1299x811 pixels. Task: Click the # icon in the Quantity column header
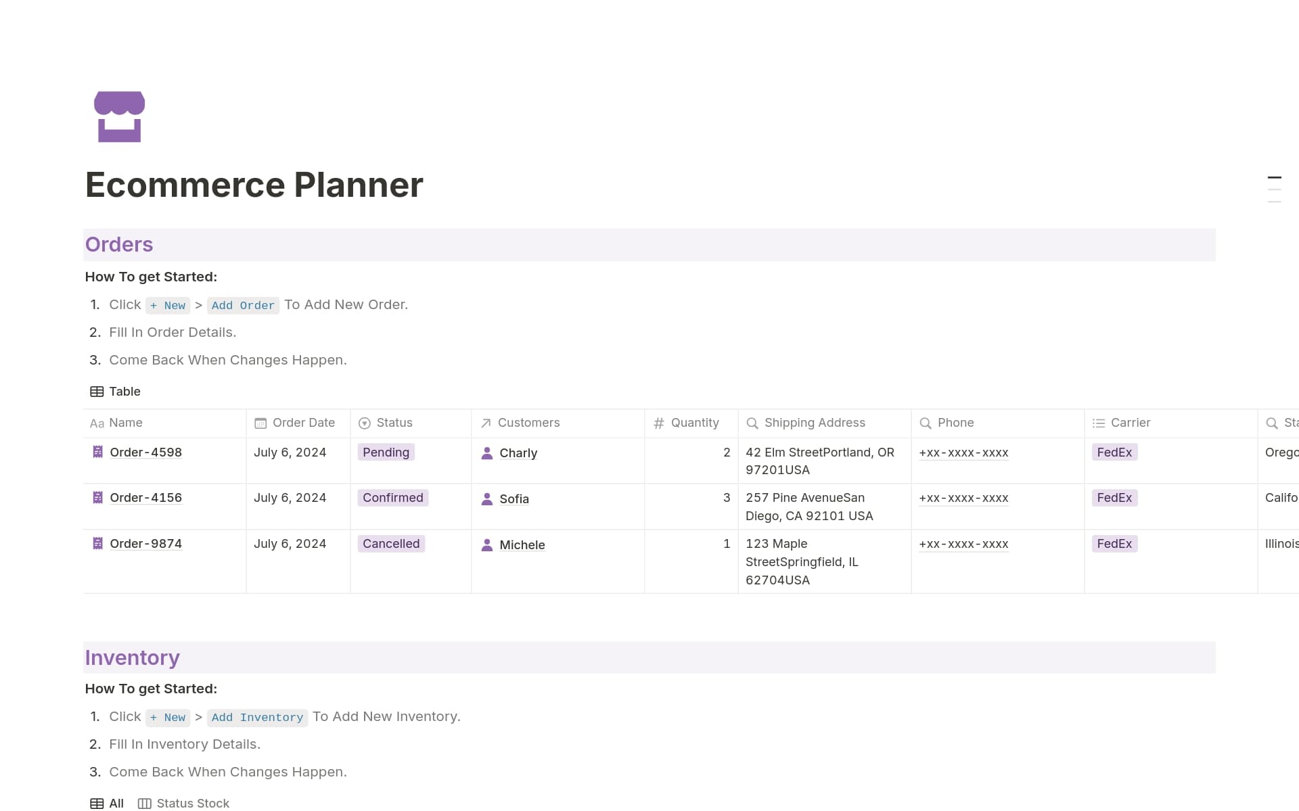(660, 422)
